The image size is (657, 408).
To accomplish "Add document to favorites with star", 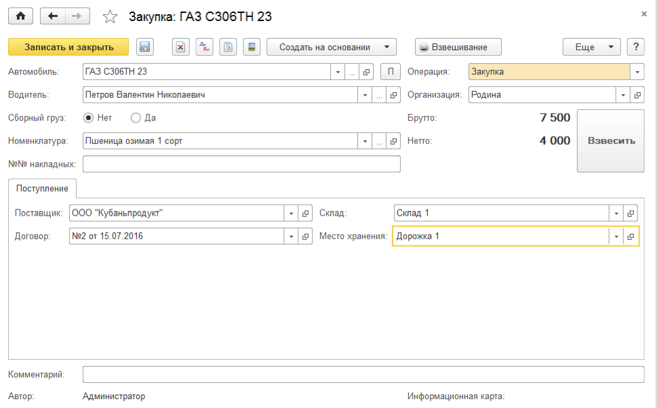I will pyautogui.click(x=110, y=17).
